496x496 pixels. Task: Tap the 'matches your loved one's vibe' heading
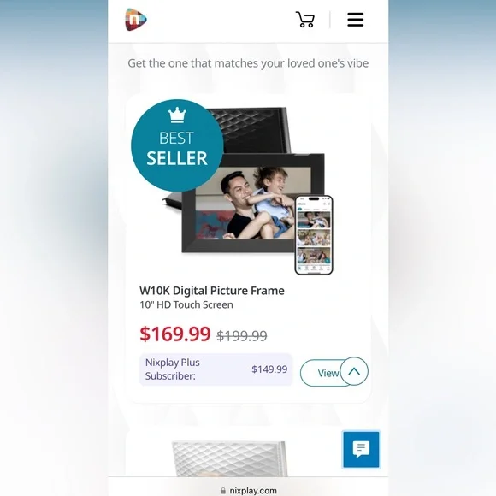pos(248,63)
